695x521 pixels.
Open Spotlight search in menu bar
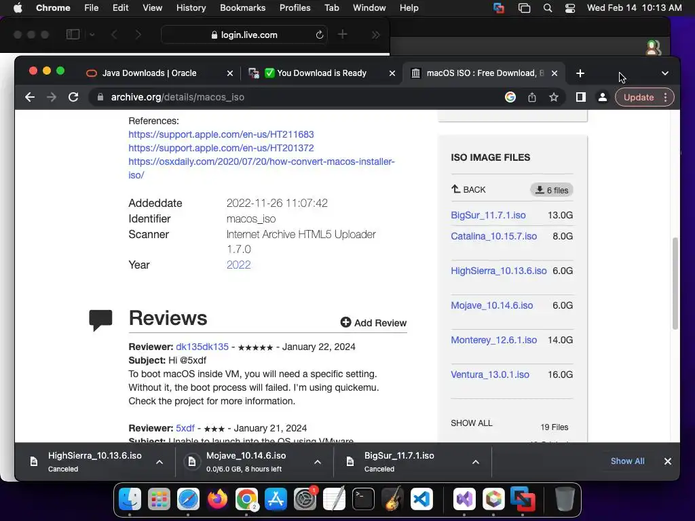tap(548, 8)
